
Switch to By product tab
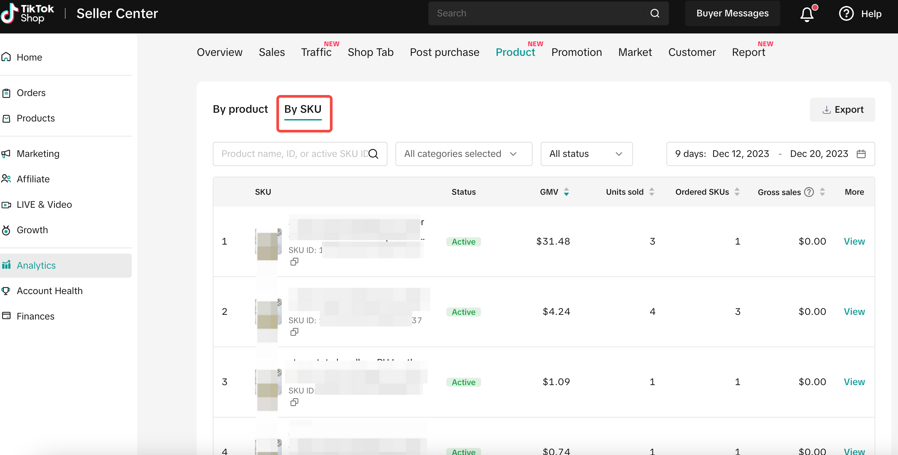pyautogui.click(x=240, y=109)
